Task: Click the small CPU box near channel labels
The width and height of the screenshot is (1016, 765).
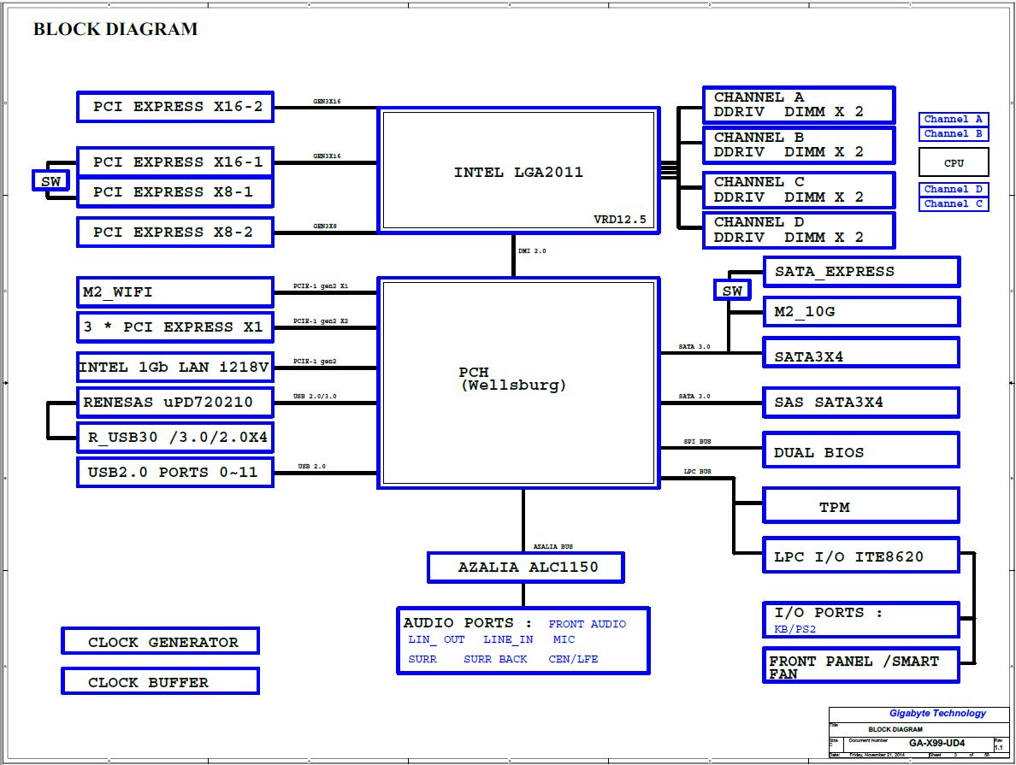Action: click(x=954, y=162)
